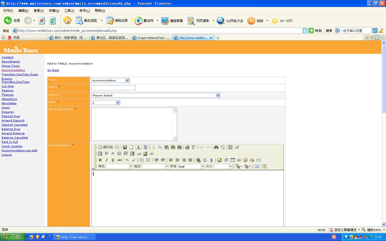Click the anchor icon in editor toolbar
Image resolution: width=386 pixels, height=241 pixels.
pos(211,160)
